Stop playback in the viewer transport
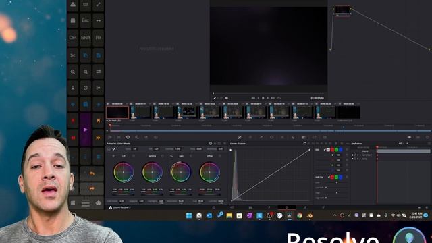Viewport: 432px width, 243px height. coord(263,98)
